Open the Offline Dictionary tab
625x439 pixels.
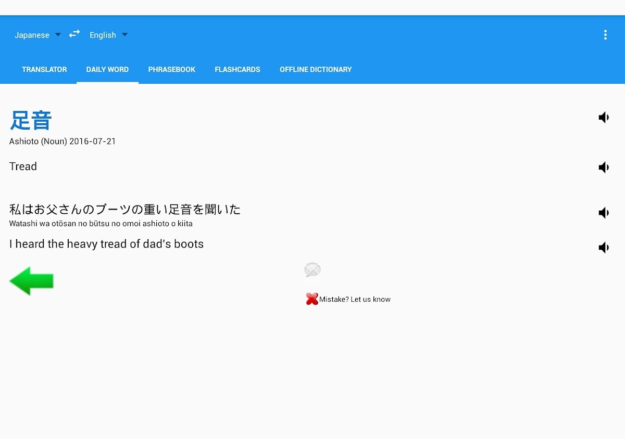pyautogui.click(x=316, y=69)
